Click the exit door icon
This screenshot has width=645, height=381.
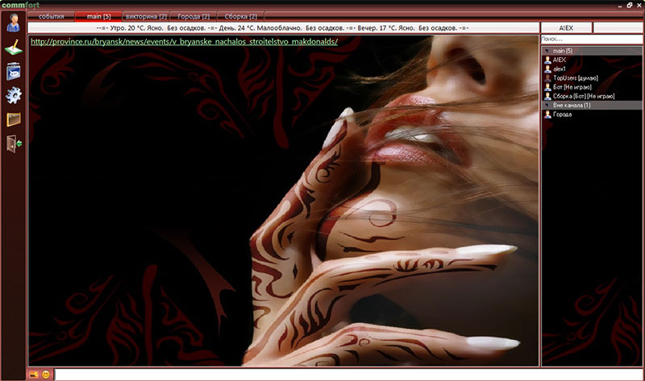(13, 144)
